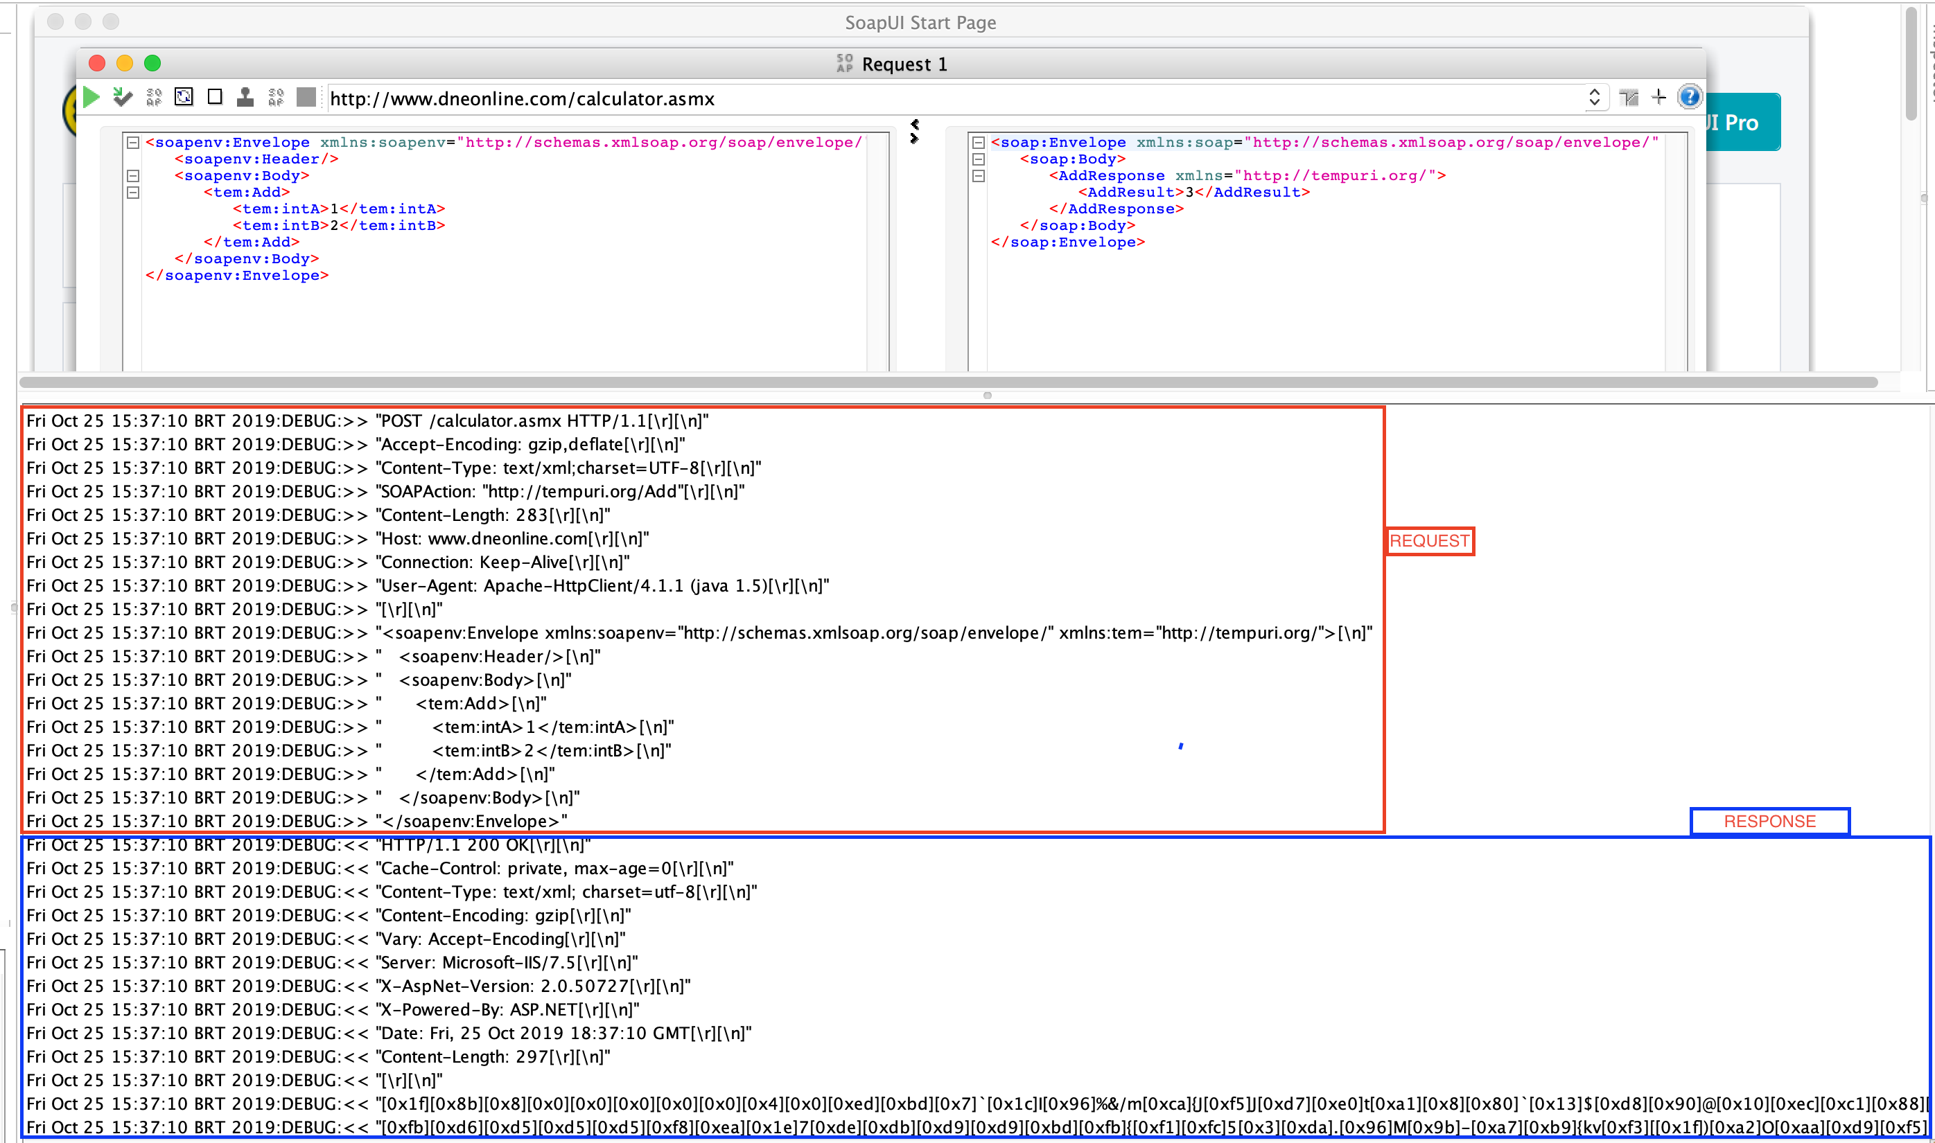Collapse the soapenv:Body node in the request

pyautogui.click(x=132, y=176)
